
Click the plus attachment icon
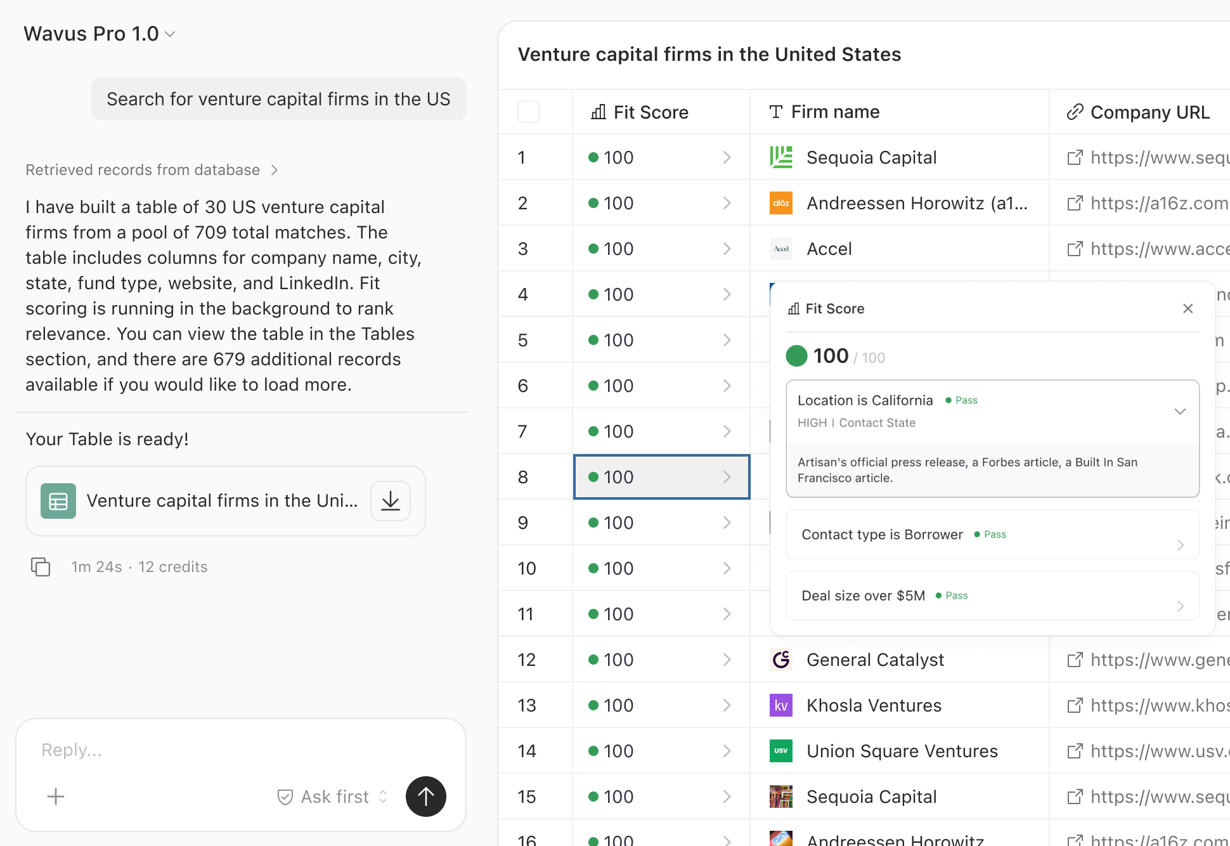[x=56, y=797]
